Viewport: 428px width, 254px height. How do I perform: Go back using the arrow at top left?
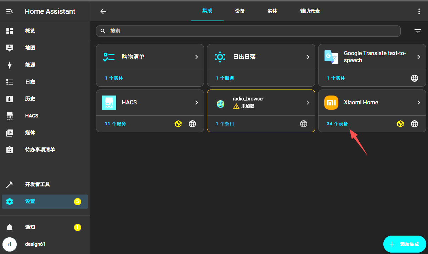coord(103,11)
